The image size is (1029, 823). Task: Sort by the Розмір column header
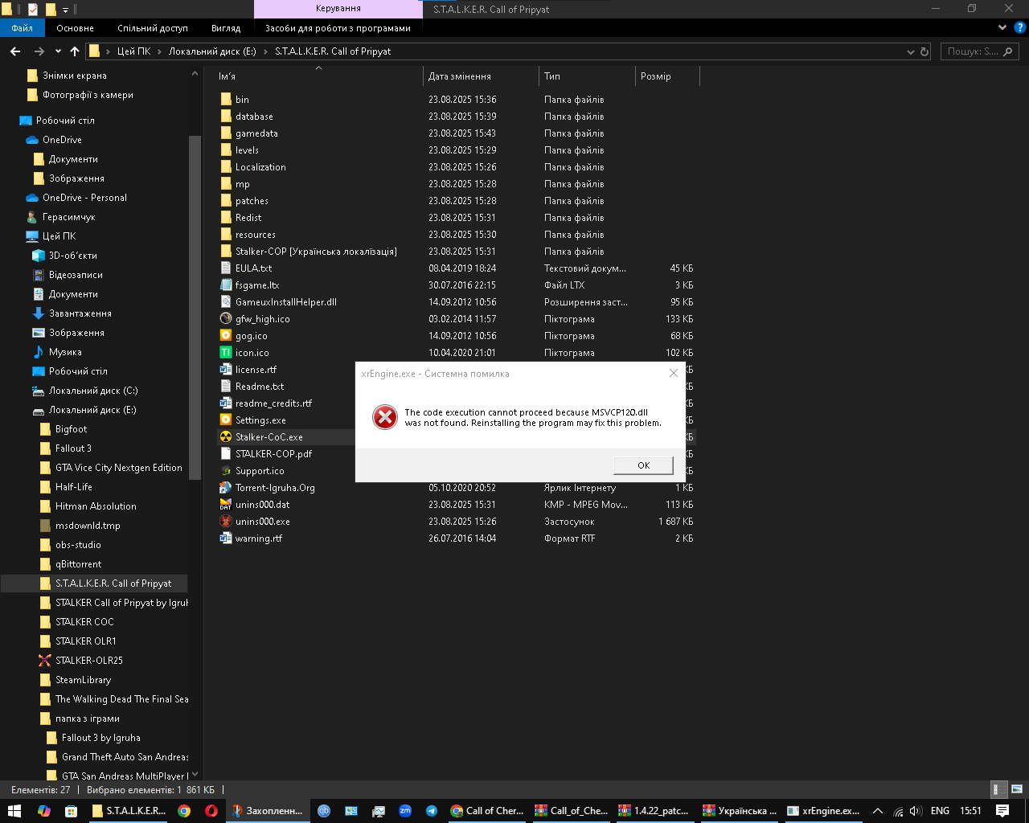[667, 76]
